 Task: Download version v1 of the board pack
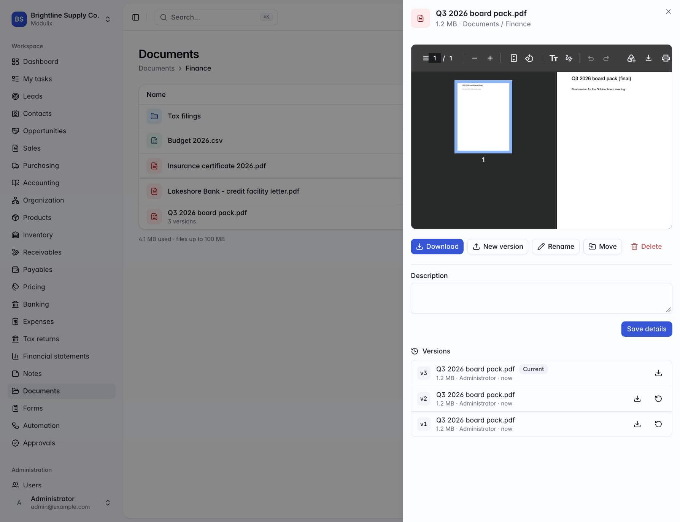pos(637,424)
